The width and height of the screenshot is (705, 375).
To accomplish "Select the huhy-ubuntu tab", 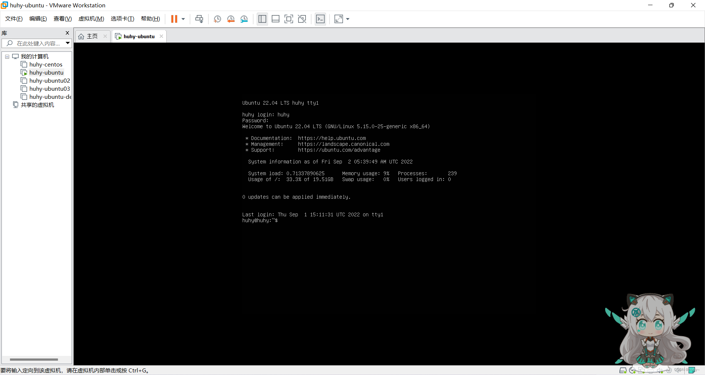I will (139, 36).
